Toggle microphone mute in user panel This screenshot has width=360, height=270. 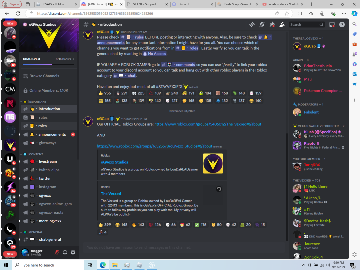pyautogui.click(x=57, y=252)
